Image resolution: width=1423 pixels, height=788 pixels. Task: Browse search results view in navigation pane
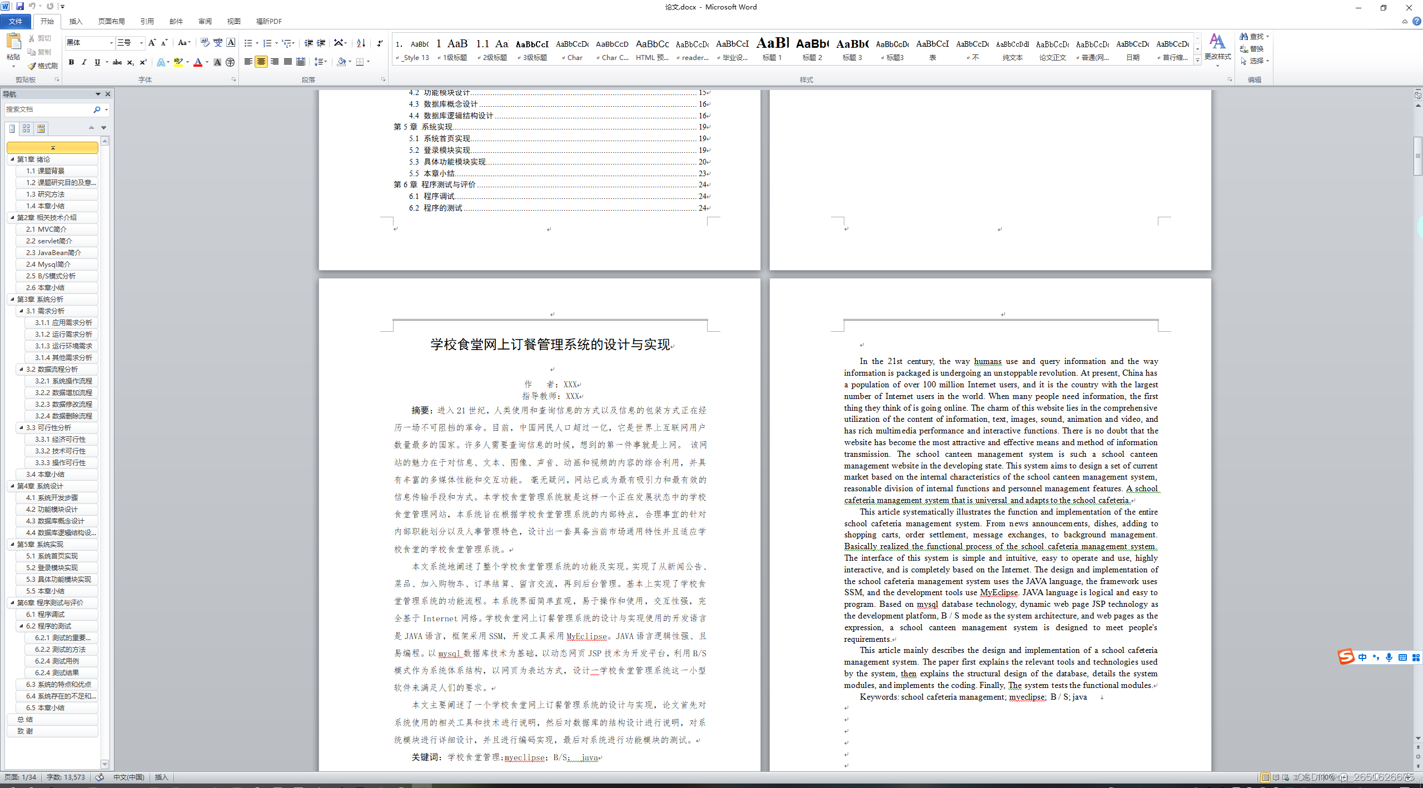click(41, 128)
